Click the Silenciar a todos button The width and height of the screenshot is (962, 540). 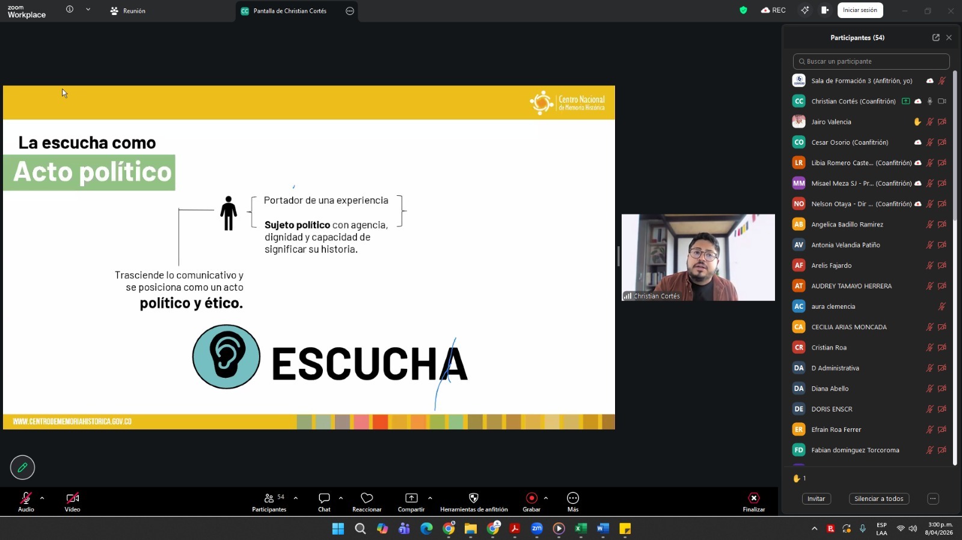(878, 499)
